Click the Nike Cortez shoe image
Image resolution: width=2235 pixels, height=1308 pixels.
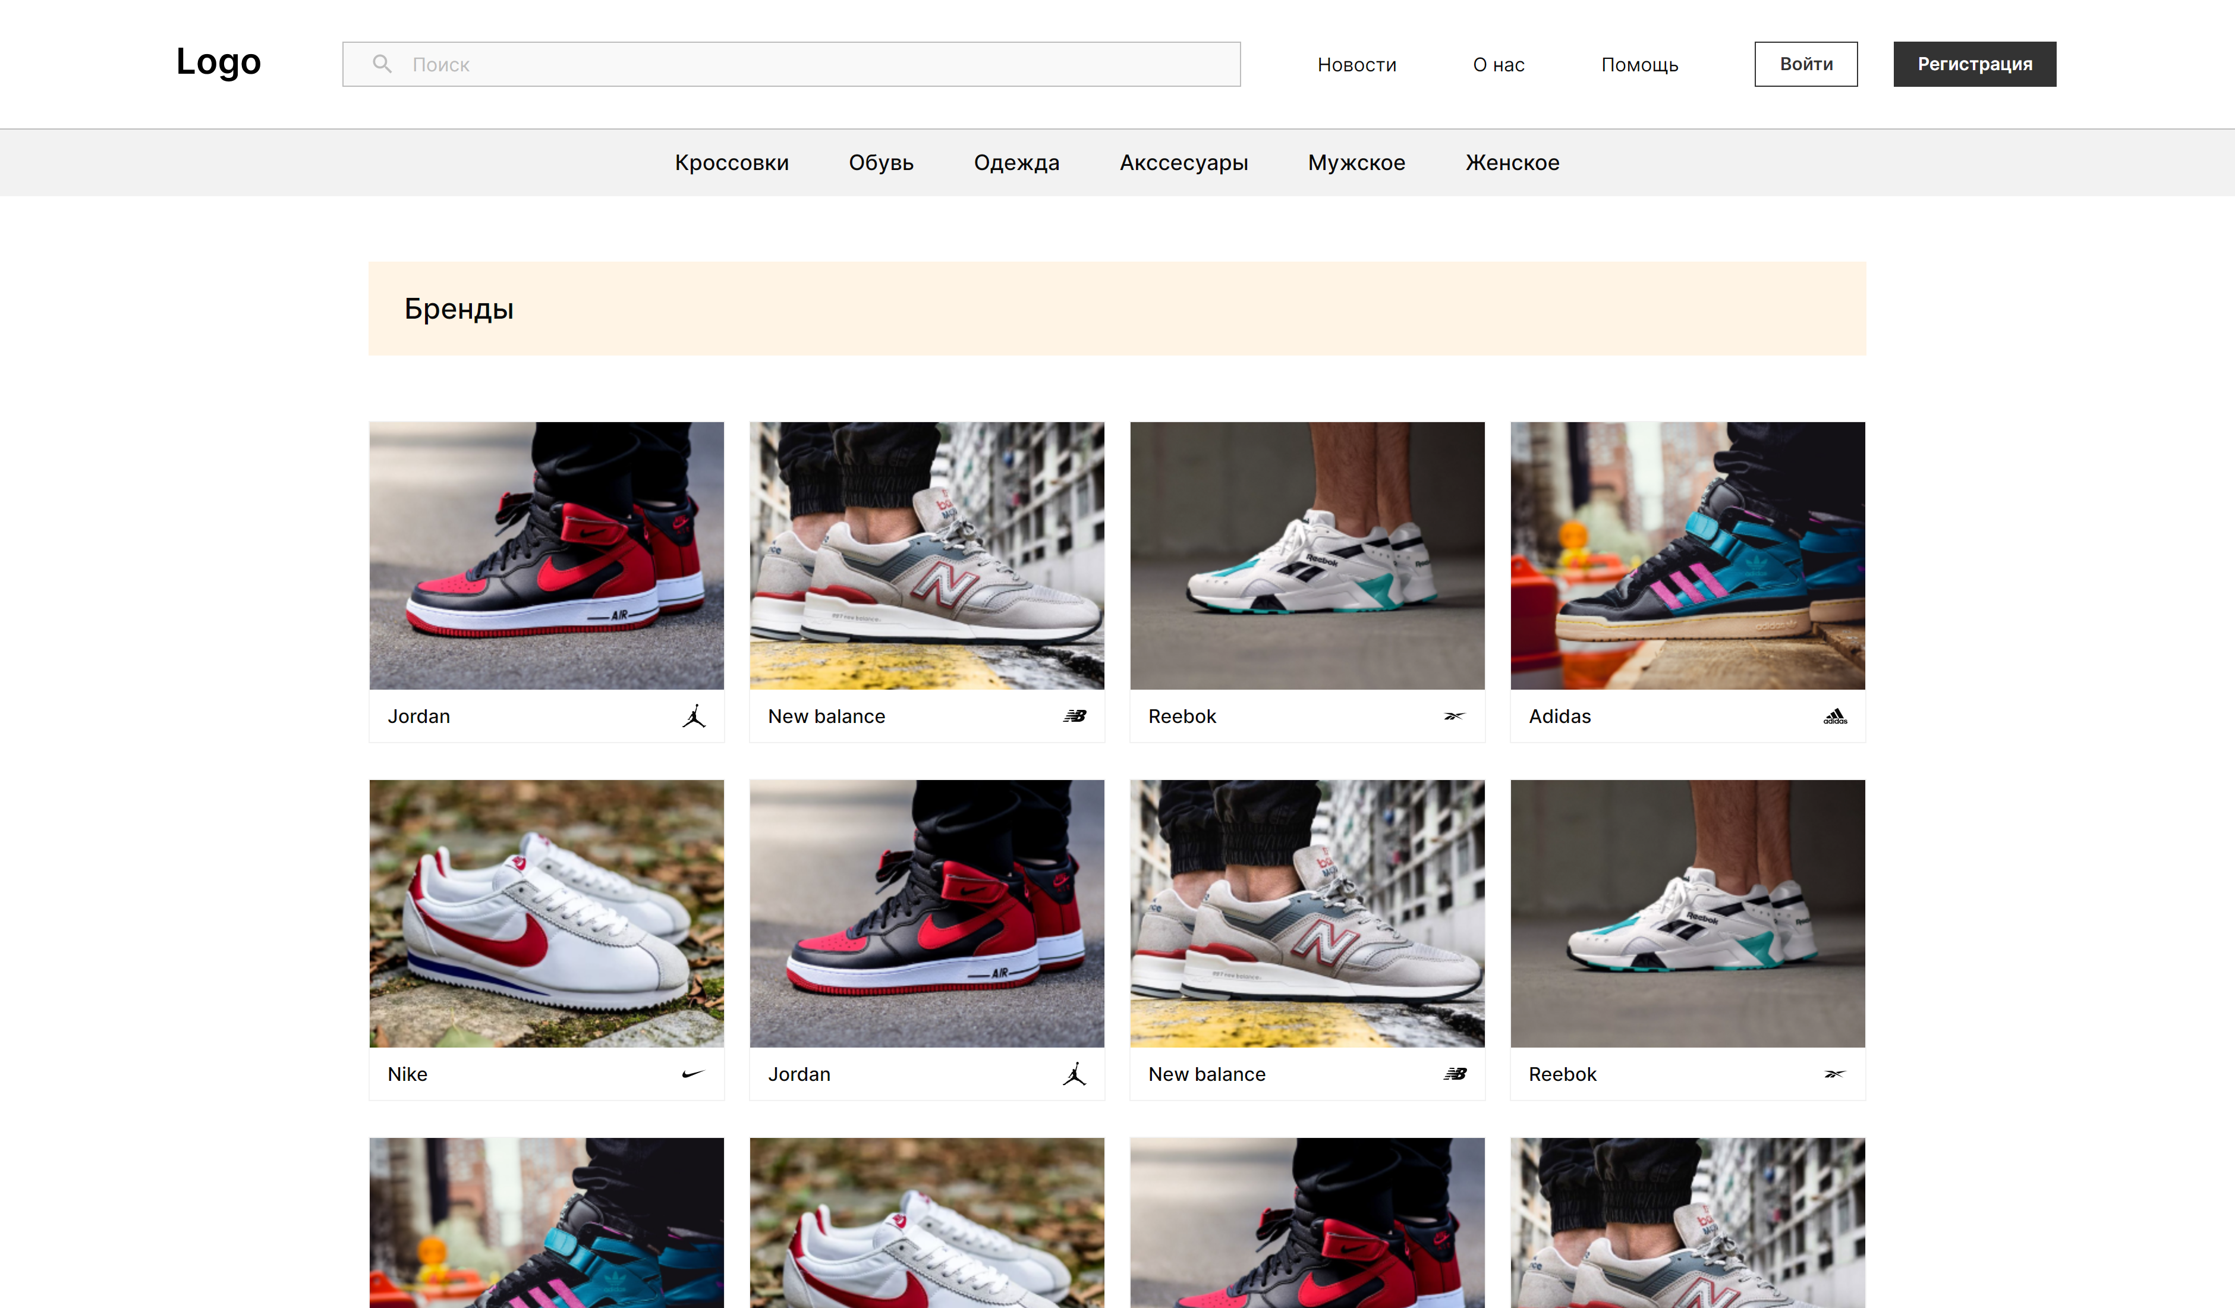[x=546, y=913]
